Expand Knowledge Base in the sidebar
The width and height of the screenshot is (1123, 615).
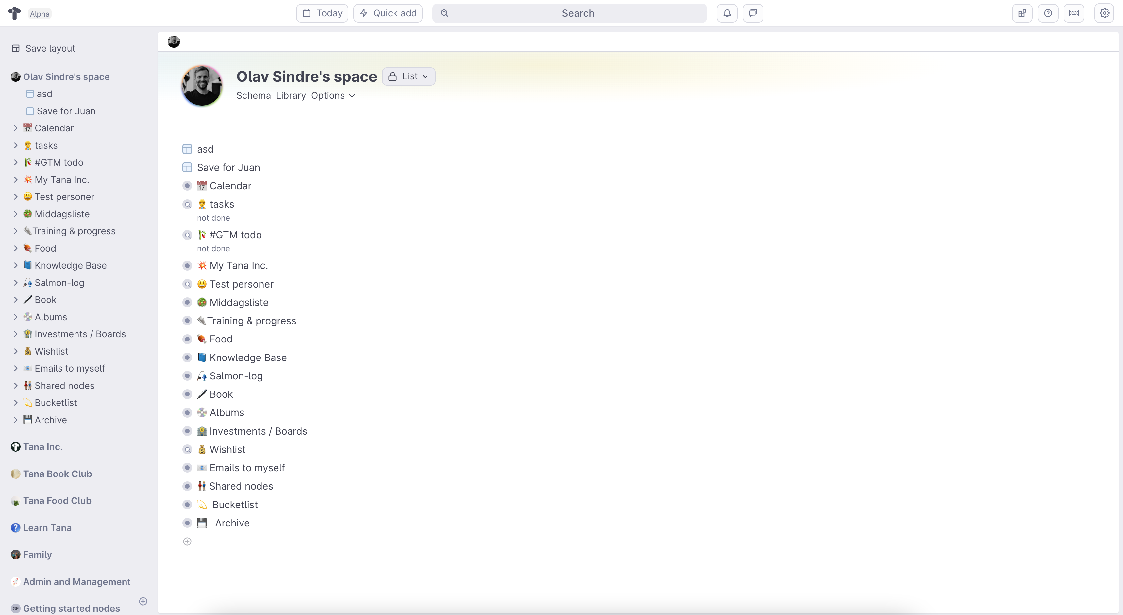click(16, 265)
